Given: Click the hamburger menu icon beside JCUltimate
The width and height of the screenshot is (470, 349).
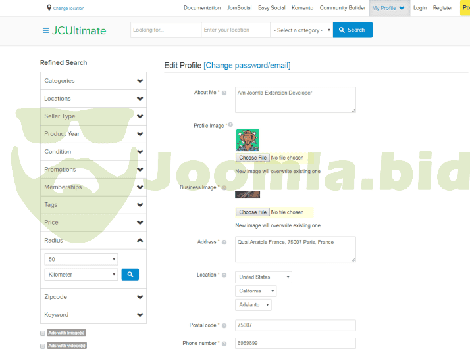Looking at the screenshot, I should coord(45,30).
